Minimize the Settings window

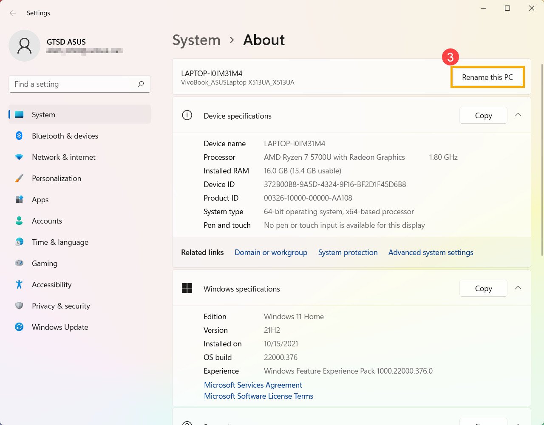tap(483, 8)
